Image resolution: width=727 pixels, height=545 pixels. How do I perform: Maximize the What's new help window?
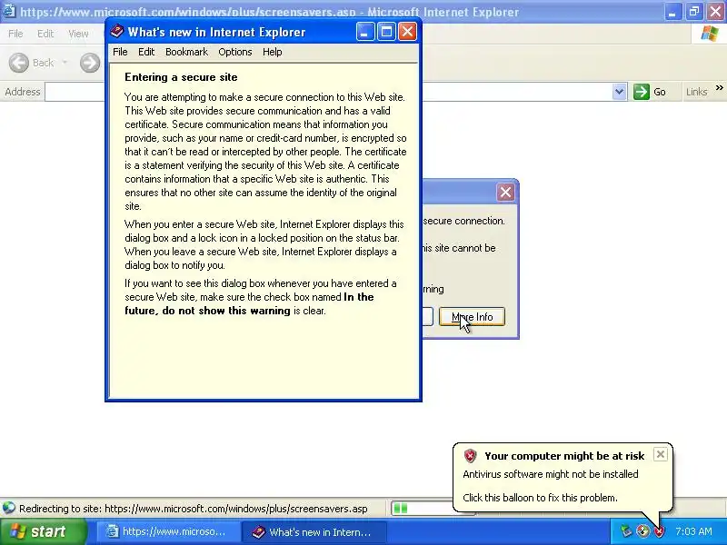(x=386, y=32)
